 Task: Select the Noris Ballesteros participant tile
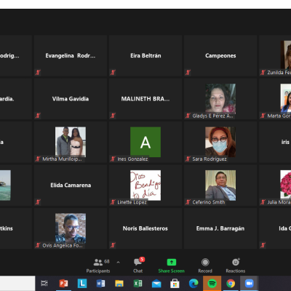click(x=145, y=228)
